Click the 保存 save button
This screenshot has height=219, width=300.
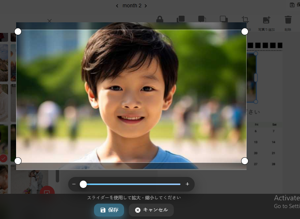[x=109, y=210]
